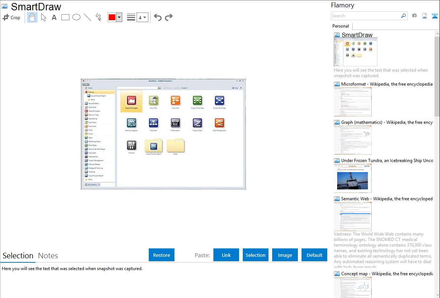Expand the line thickness dropdown
440x298 pixels.
[142, 17]
